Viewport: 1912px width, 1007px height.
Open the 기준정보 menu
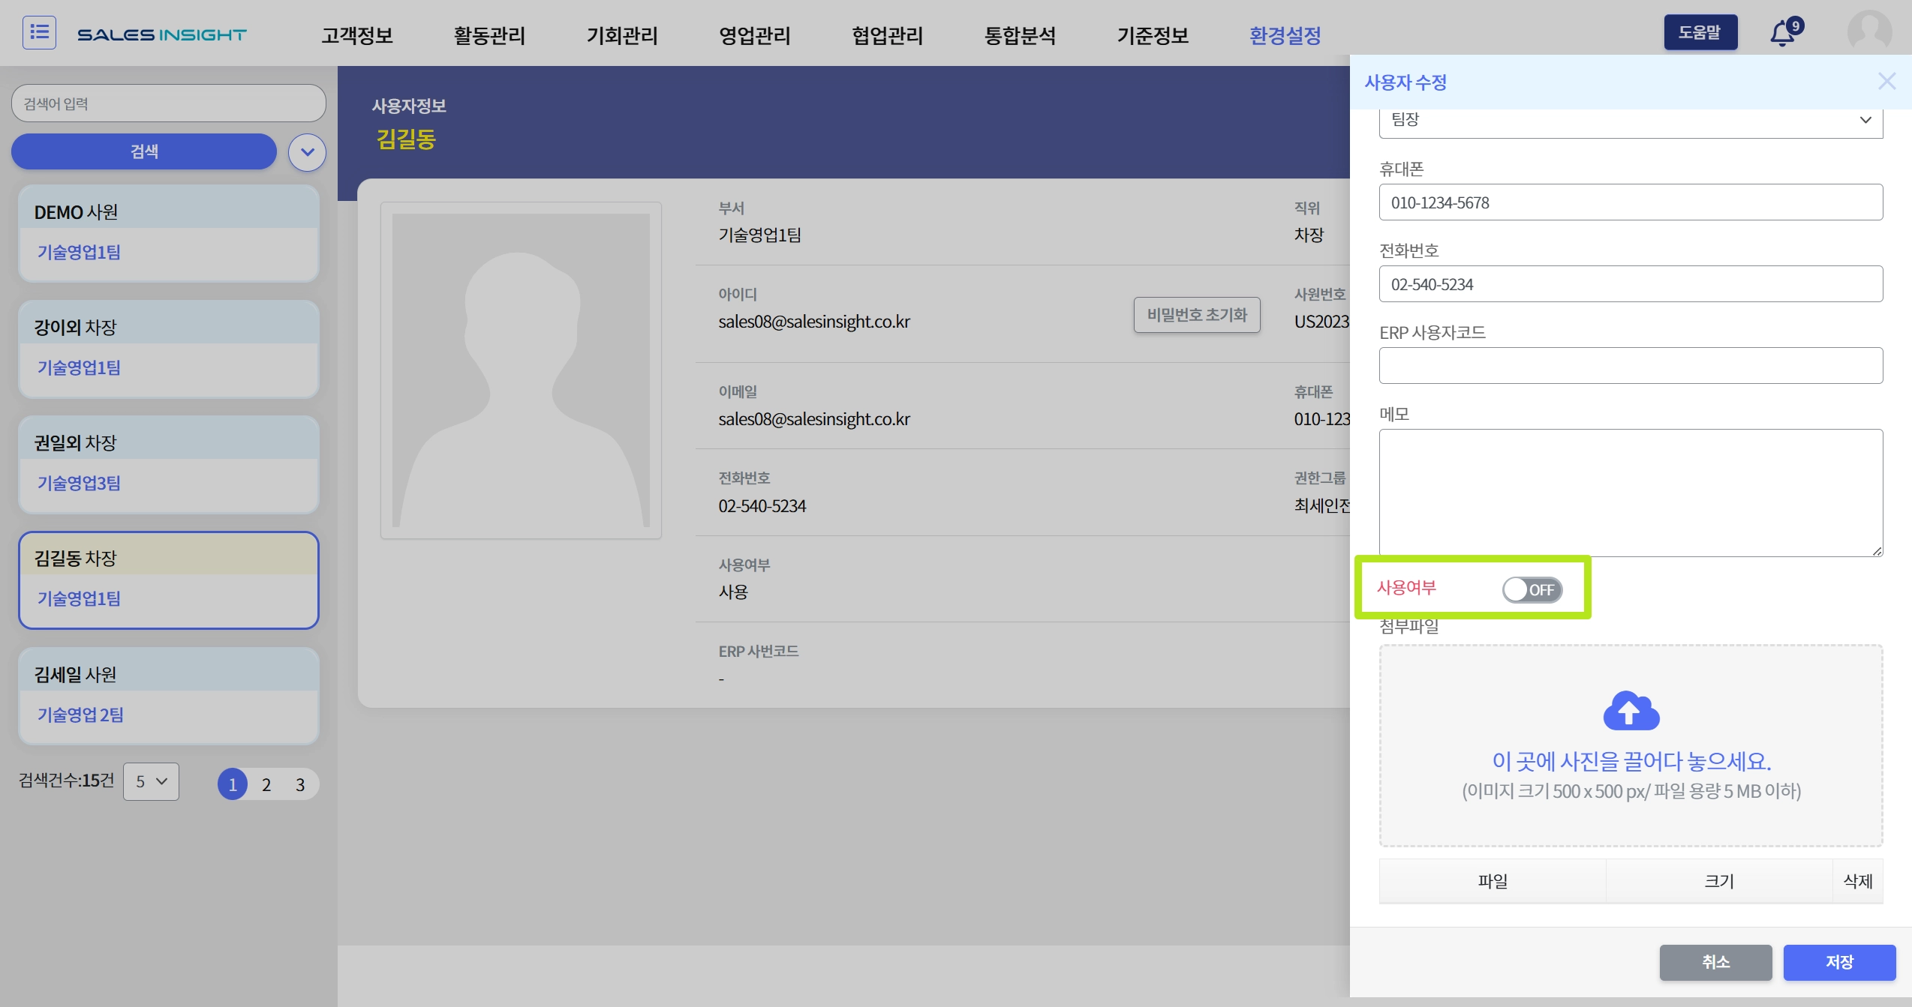tap(1153, 34)
